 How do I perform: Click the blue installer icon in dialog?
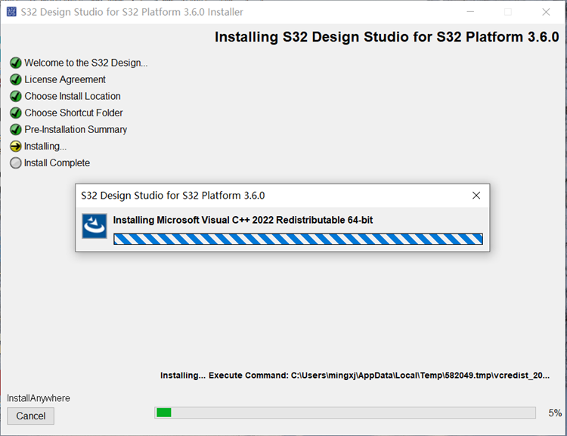point(94,226)
